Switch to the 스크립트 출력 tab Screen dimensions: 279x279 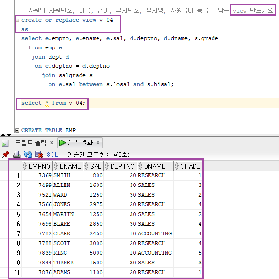(28, 143)
